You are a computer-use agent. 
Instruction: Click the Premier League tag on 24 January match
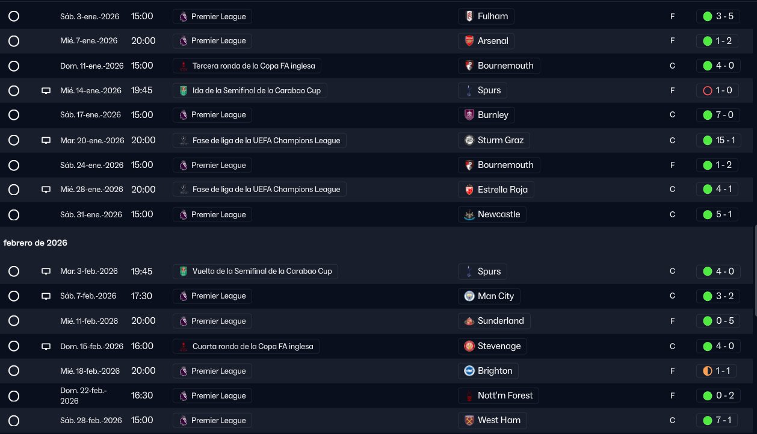pyautogui.click(x=212, y=165)
